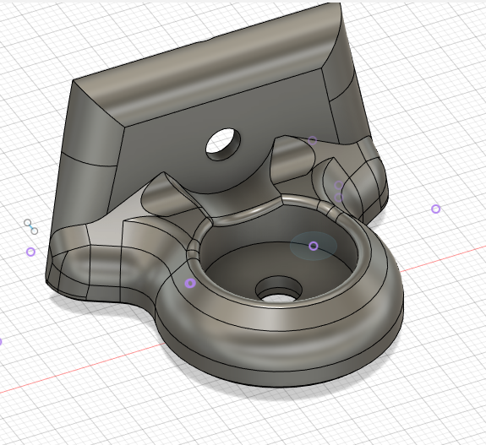Select the isolated purple point far right of the model
This screenshot has width=486, height=445.
pyautogui.click(x=436, y=209)
